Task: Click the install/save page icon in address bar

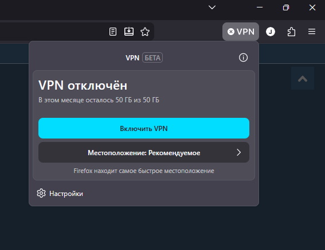Action: tap(129, 32)
